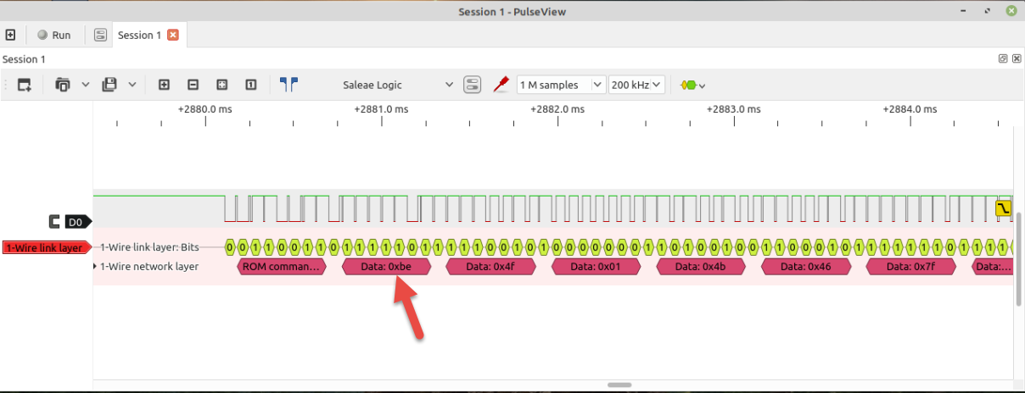1025x393 pixels.
Task: Close the Session 1 tab
Action: 173,35
